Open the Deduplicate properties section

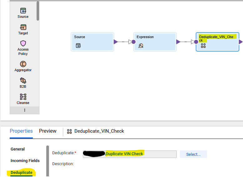(x=22, y=173)
